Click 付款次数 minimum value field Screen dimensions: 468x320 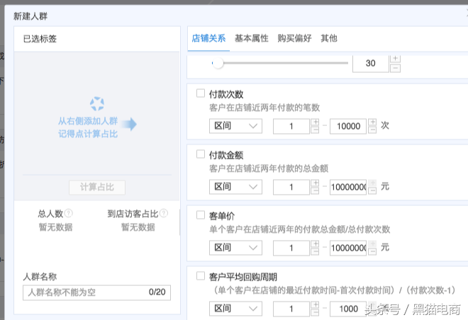pyautogui.click(x=291, y=126)
